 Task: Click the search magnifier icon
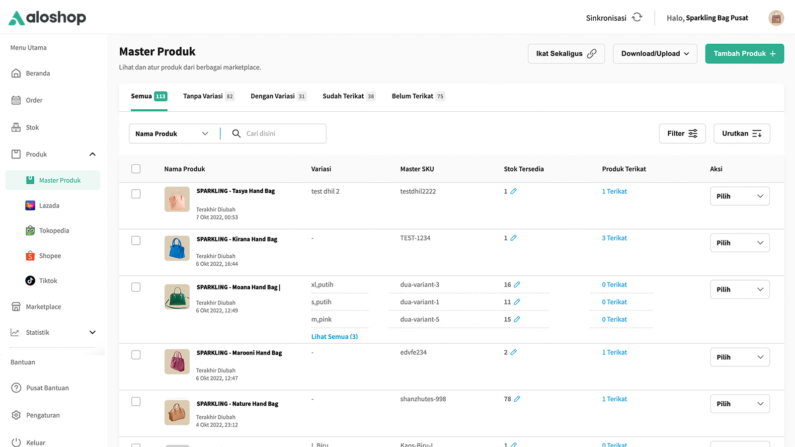[x=237, y=134]
